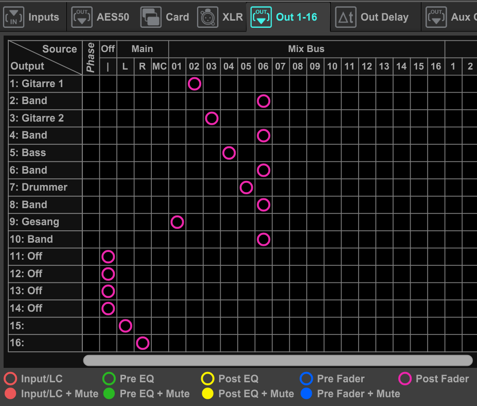Click the Phase cell for Gitarre 1

(x=91, y=83)
